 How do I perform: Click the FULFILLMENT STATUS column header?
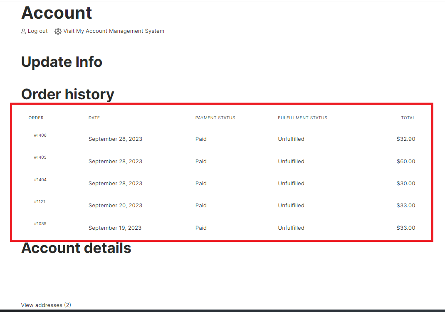click(302, 118)
